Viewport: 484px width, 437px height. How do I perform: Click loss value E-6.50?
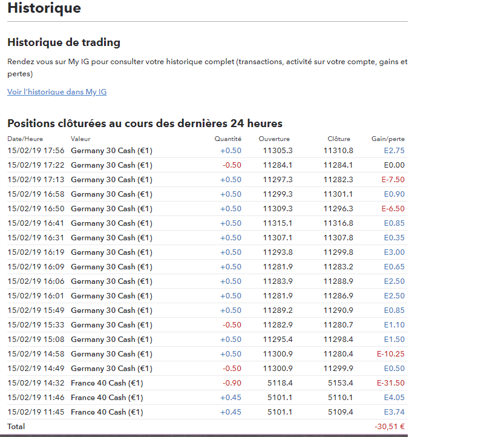point(393,208)
